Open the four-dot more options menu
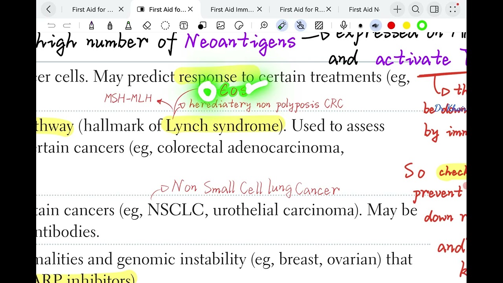 (453, 9)
